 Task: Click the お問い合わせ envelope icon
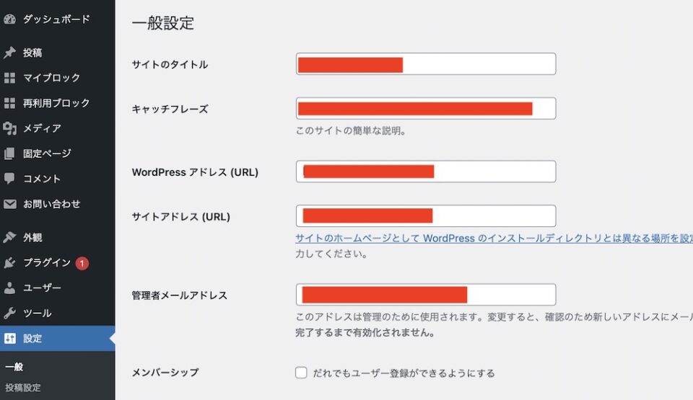pyautogui.click(x=9, y=204)
